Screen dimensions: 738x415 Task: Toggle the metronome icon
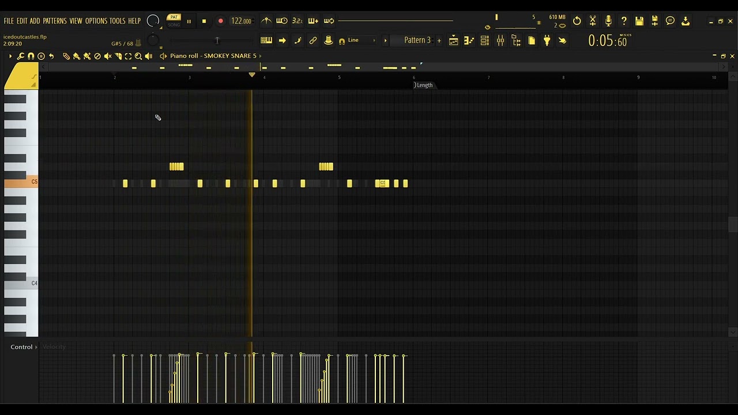point(266,21)
